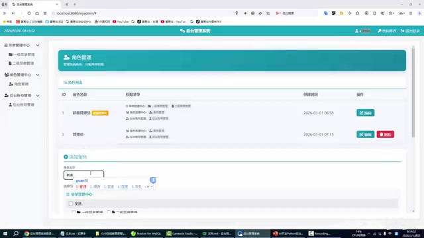Click the taskbar search magnifier icon
This screenshot has height=238, width=424.
[x=16, y=233]
